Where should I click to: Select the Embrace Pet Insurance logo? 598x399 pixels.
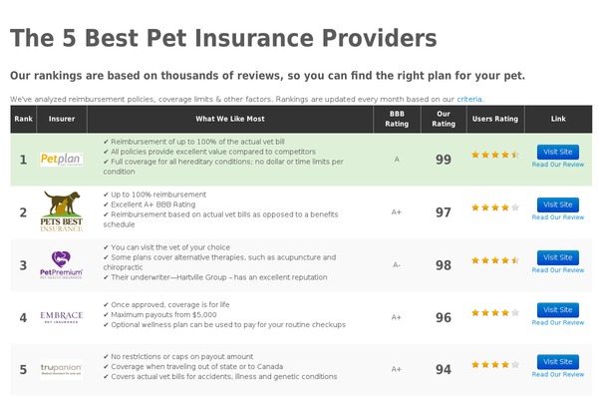point(62,317)
